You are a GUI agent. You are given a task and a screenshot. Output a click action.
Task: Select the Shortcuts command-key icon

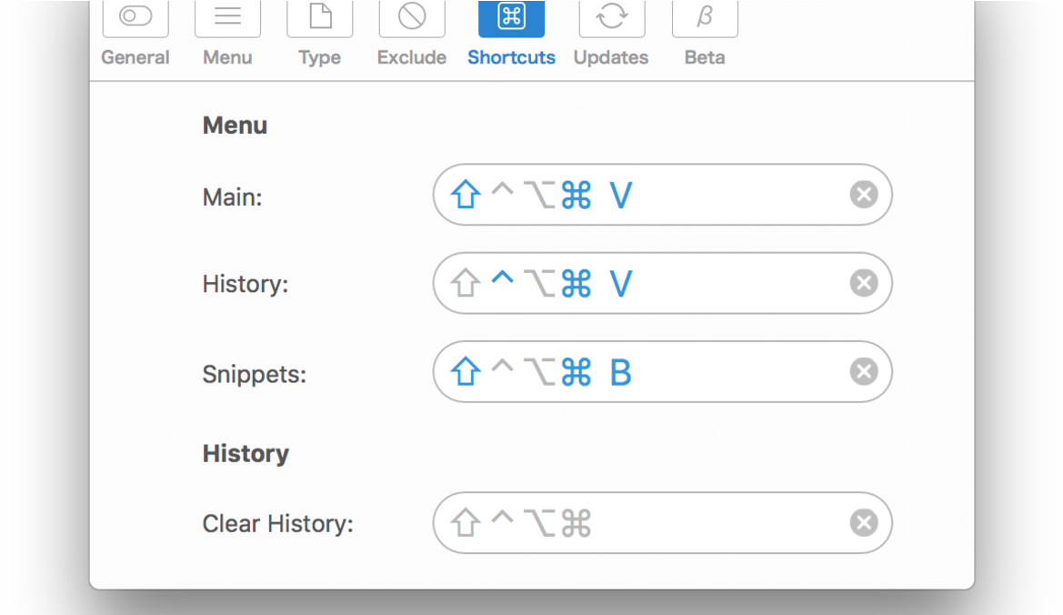511,17
